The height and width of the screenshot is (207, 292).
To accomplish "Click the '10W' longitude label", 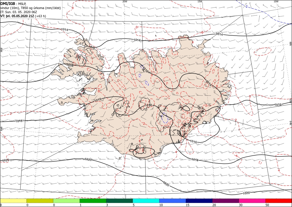I will point(276,1).
